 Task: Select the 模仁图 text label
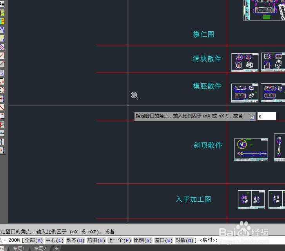click(203, 34)
